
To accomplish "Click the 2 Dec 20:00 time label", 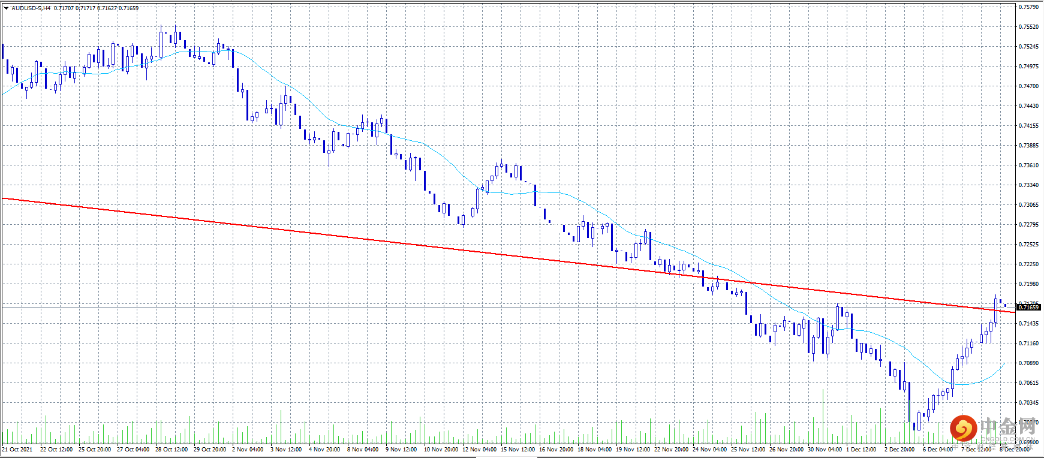I will pos(899,450).
